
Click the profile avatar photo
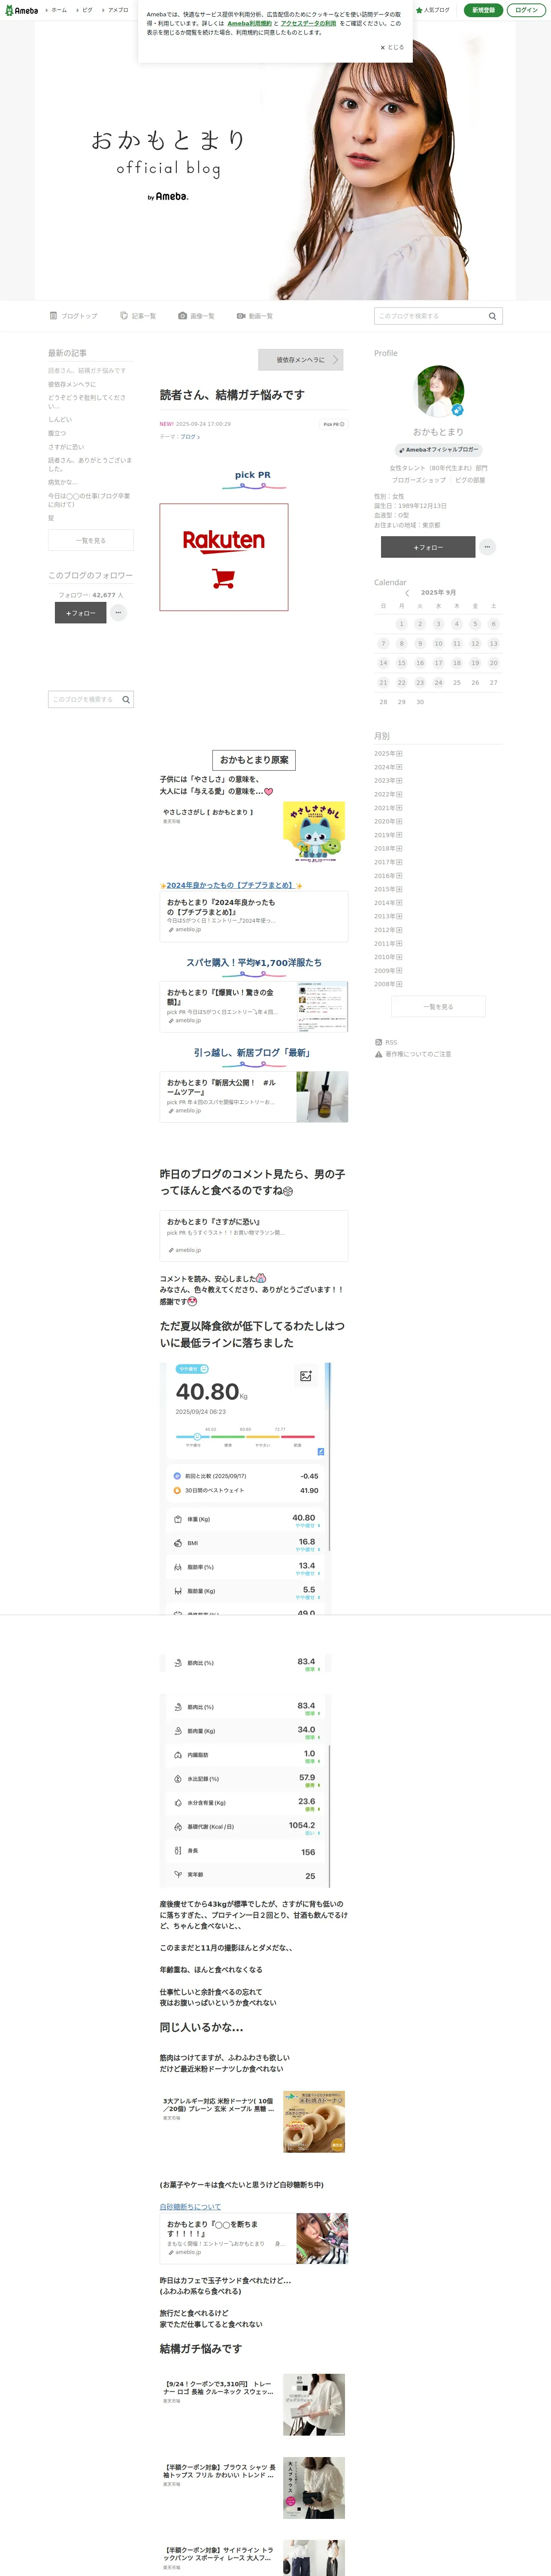[439, 391]
